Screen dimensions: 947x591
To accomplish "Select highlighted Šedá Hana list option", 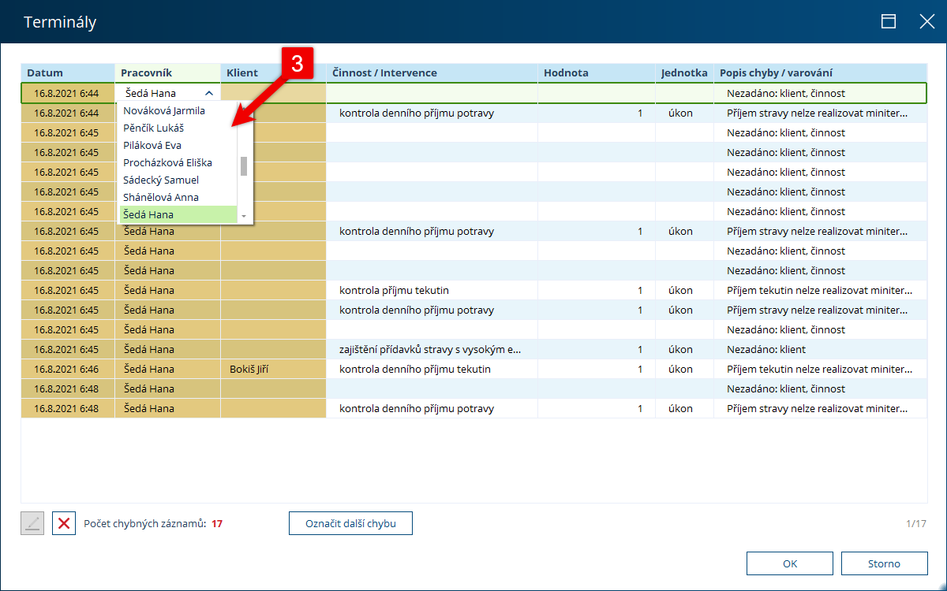I will click(178, 214).
